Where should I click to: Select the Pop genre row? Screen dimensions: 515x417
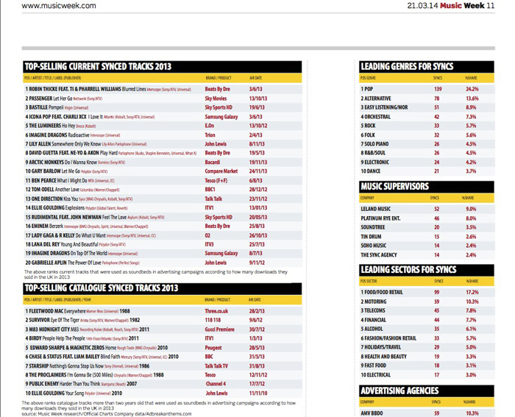(x=426, y=89)
